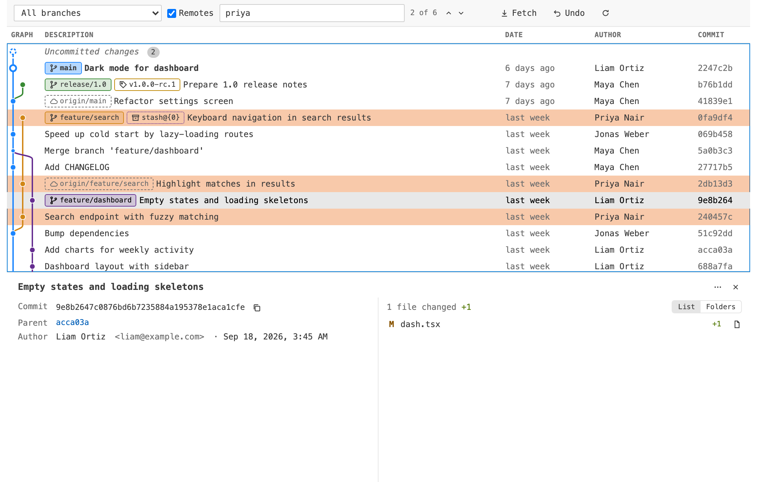Click the feature/search branch label
The image size is (757, 482).
point(84,118)
